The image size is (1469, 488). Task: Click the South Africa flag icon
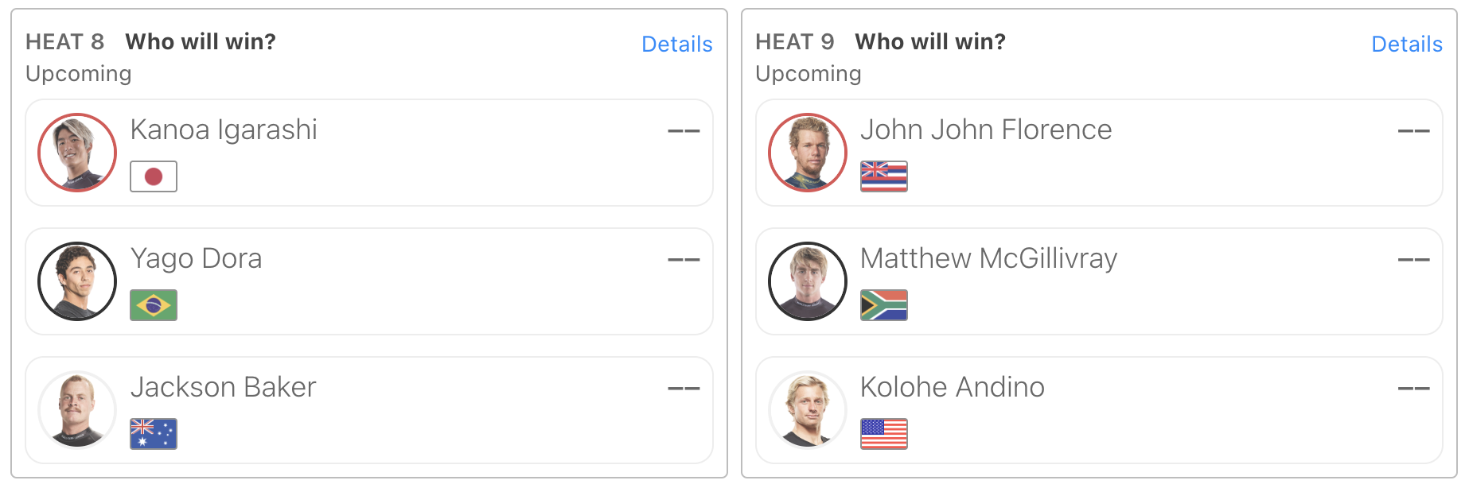884,305
